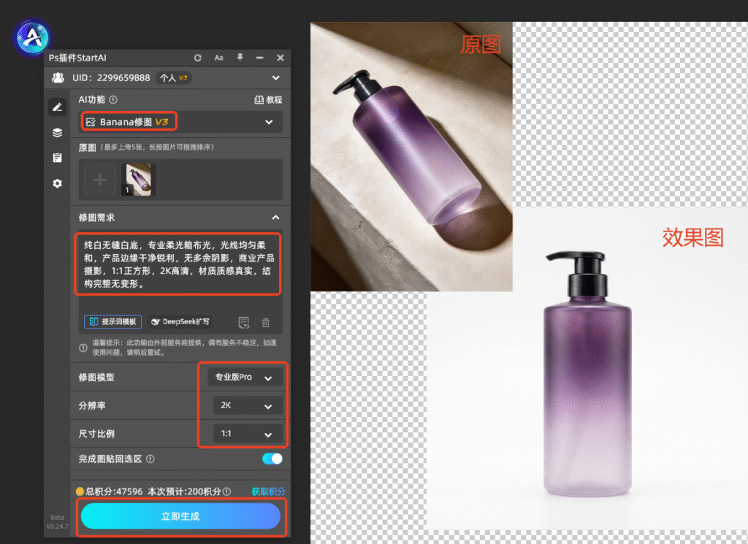
Task: Open the Aa font size option
Action: (x=218, y=58)
